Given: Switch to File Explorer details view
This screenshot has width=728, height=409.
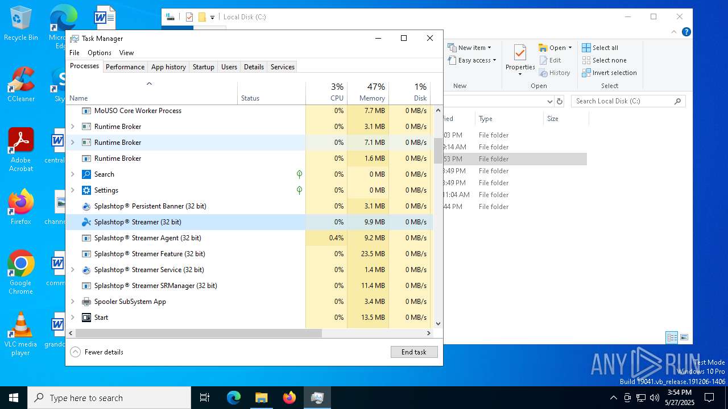Looking at the screenshot, I should (672, 337).
